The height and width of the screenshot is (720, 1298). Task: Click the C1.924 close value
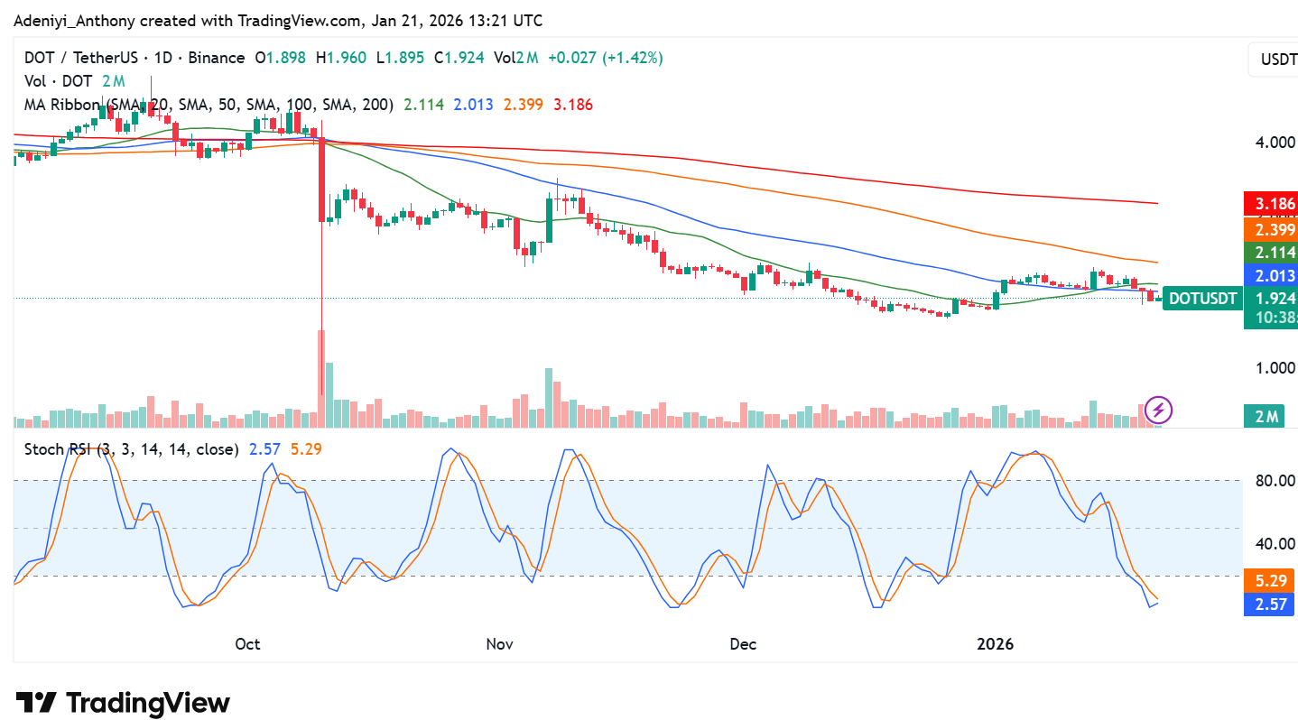(458, 58)
